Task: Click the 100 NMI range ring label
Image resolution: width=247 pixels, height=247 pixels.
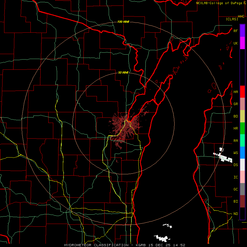Action: (x=123, y=22)
